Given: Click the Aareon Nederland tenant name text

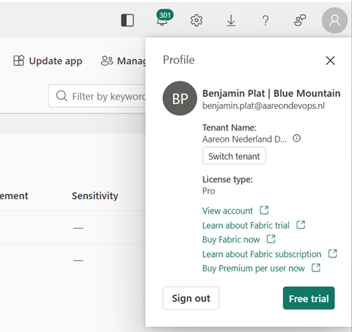Looking at the screenshot, I should pos(245,139).
